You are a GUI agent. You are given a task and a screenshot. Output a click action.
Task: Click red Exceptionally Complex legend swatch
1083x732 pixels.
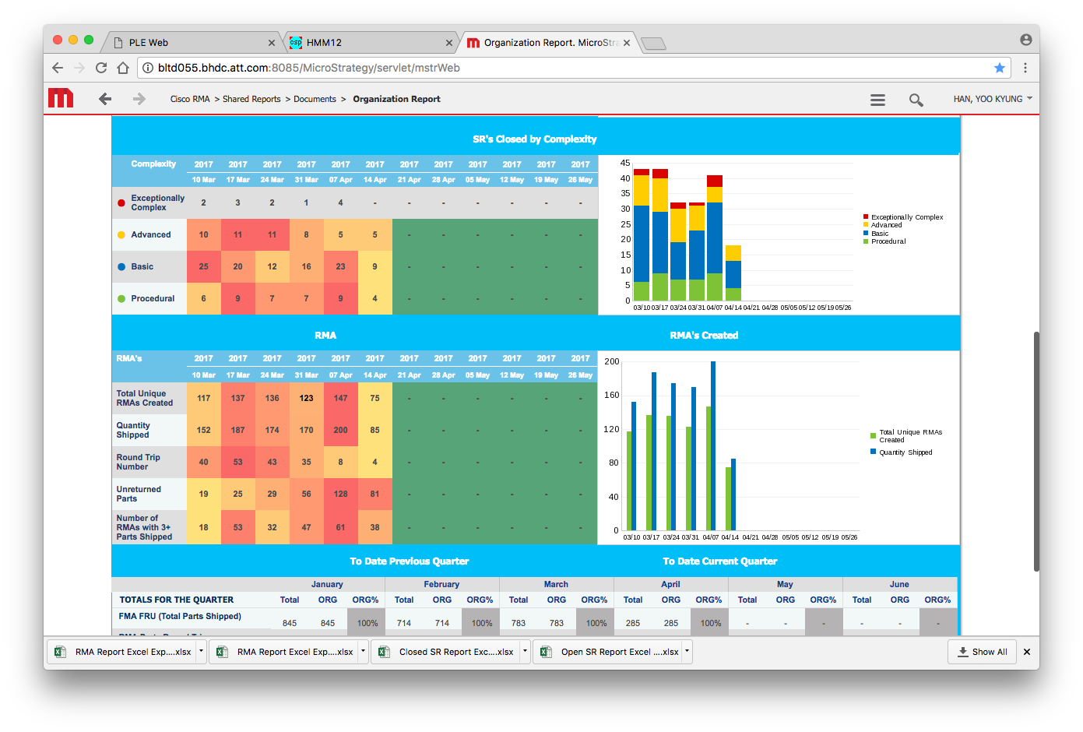866,217
